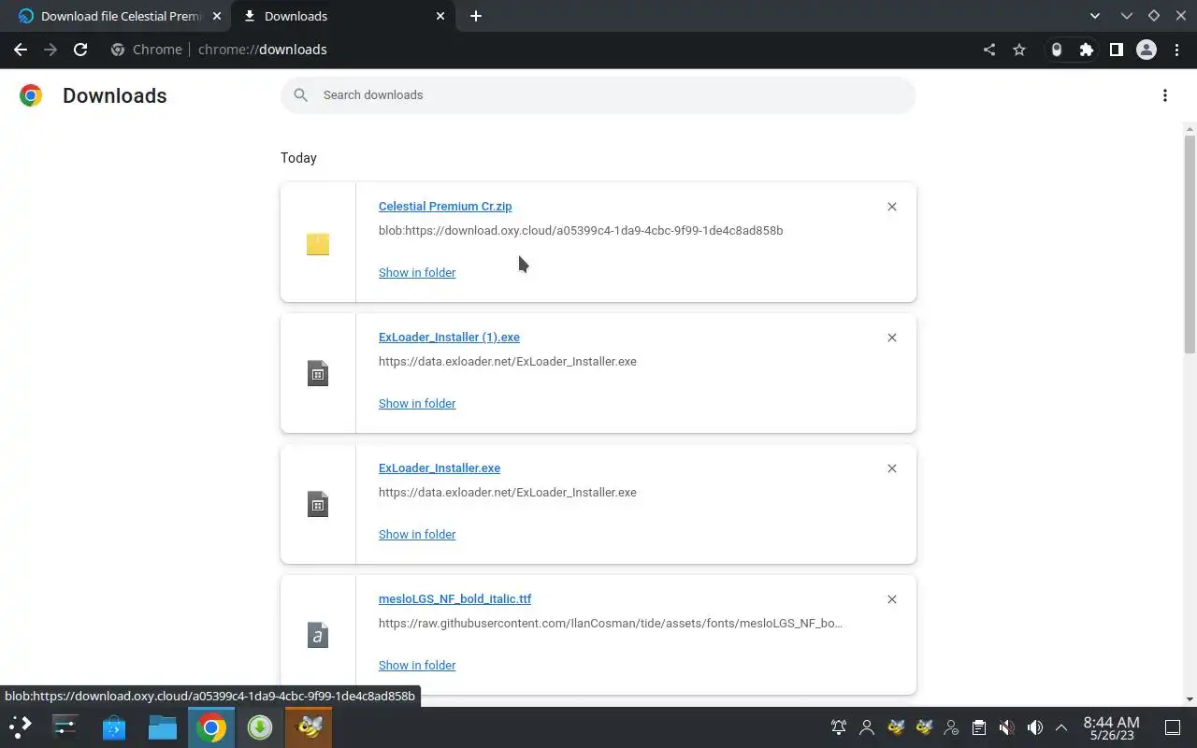Focus Google Chrome in the taskbar
Screen dimensions: 1197x748
click(211, 726)
